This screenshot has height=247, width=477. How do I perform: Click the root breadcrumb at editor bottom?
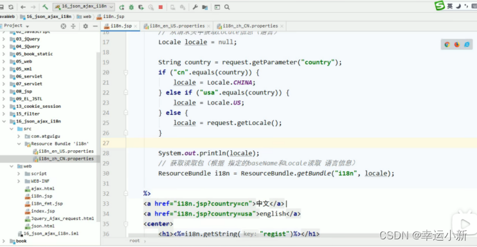click(134, 241)
